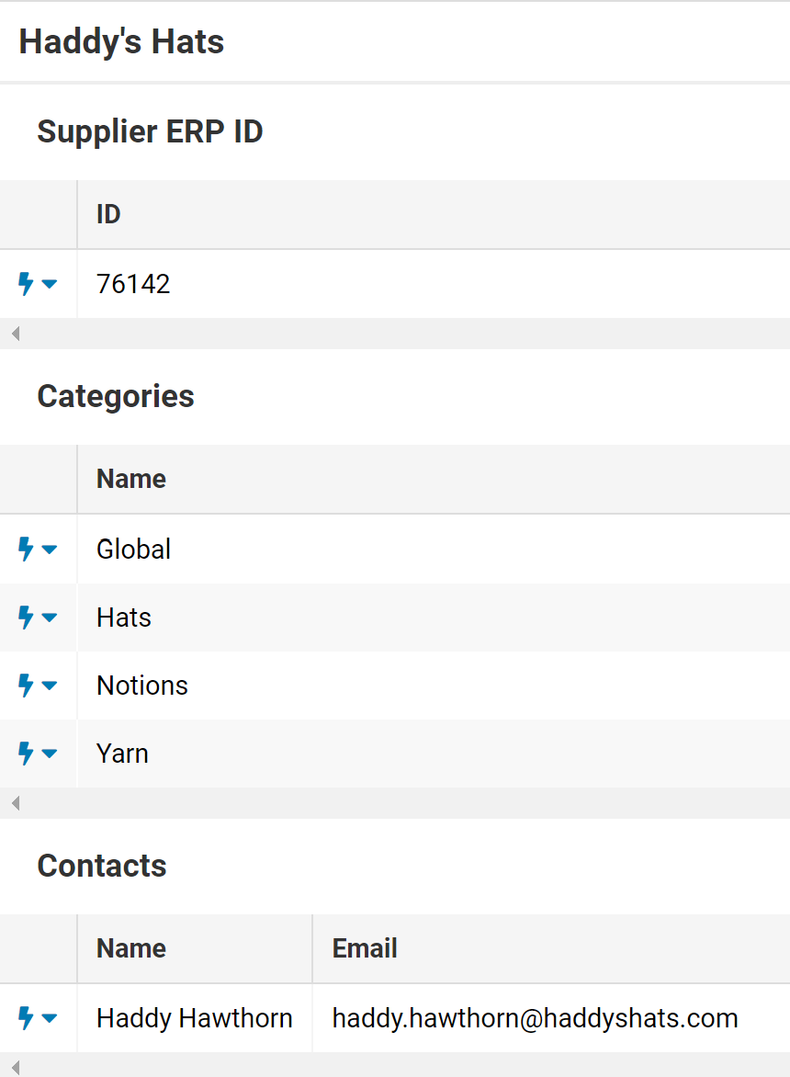Select the Email column header in Contacts

(552, 948)
